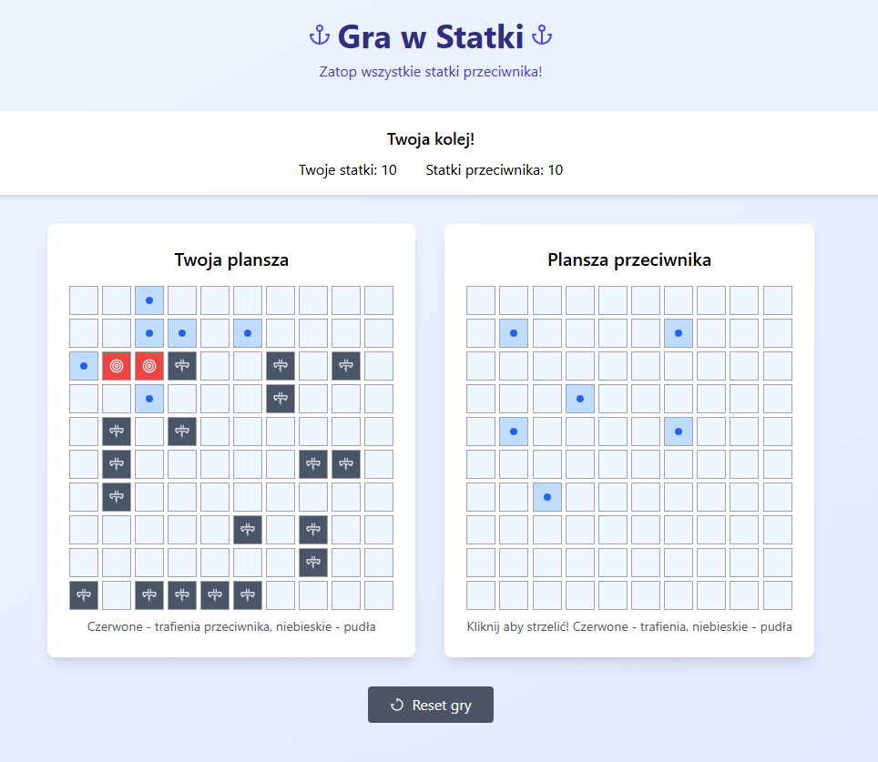Click the miss dot in your board's top row
The image size is (878, 762).
[149, 300]
